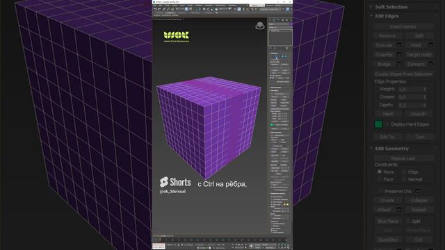Click the Slice Plane button
The width and height of the screenshot is (445, 250).
388,221
